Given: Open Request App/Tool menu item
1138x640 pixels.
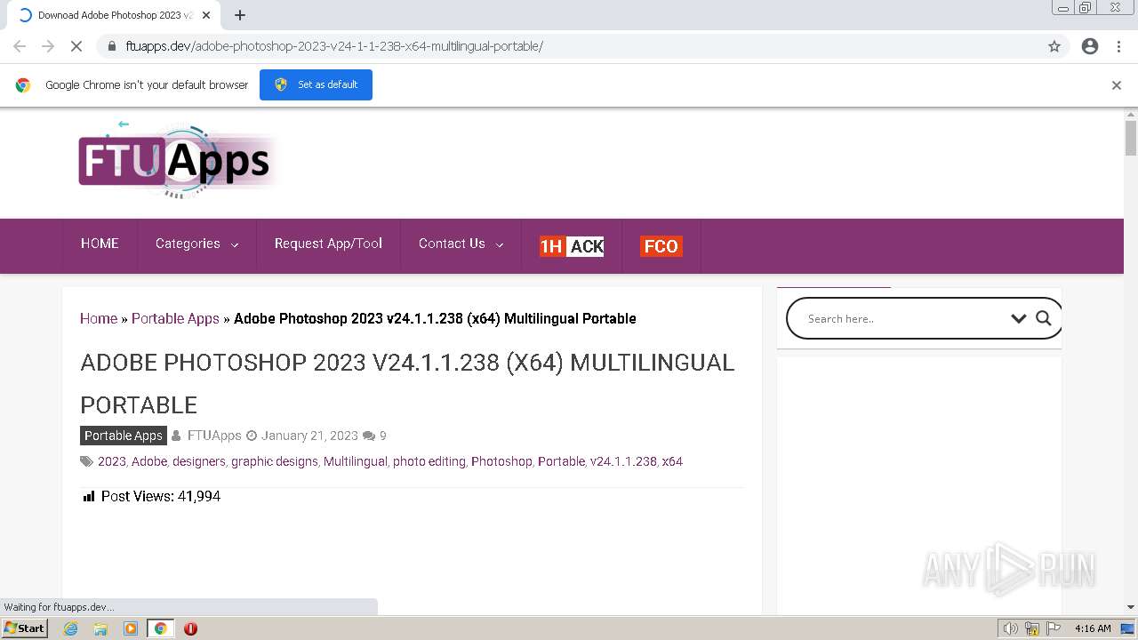Looking at the screenshot, I should (328, 244).
